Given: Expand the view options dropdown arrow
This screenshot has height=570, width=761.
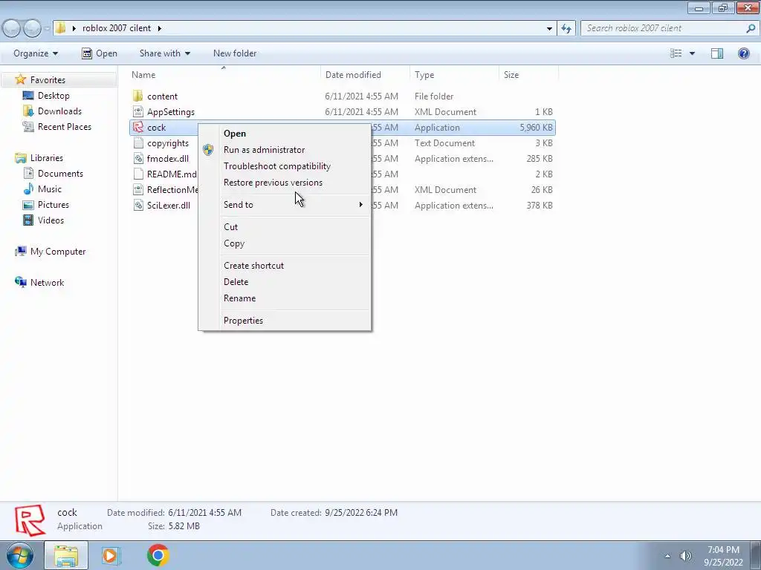Looking at the screenshot, I should click(692, 53).
